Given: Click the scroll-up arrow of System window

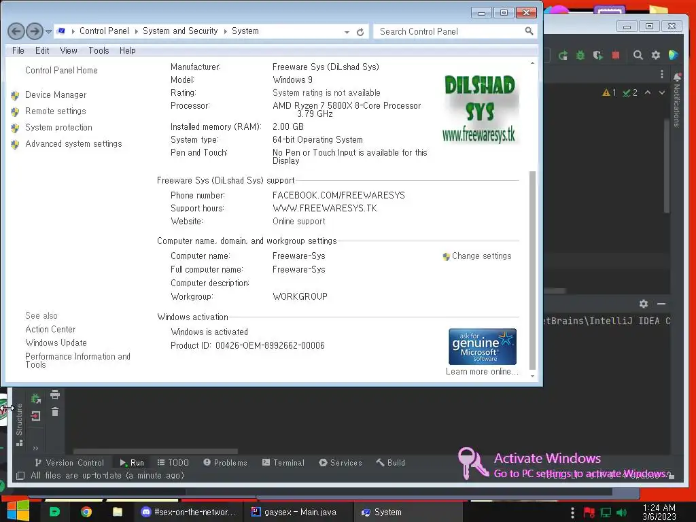Looking at the screenshot, I should point(533,63).
